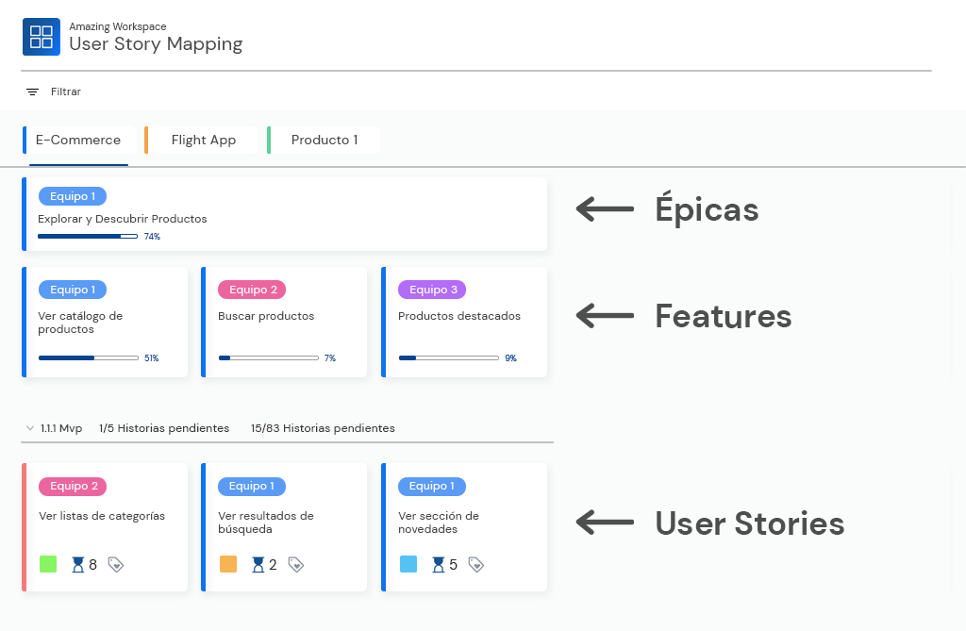Click tag icon on Ver listas de categorías
The height and width of the screenshot is (631, 966).
tap(116, 564)
